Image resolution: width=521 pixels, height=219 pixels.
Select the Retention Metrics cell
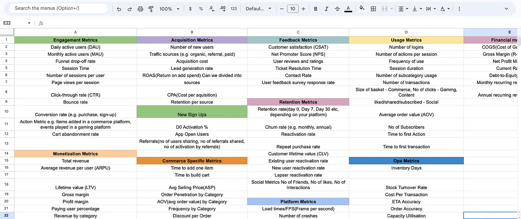point(298,102)
